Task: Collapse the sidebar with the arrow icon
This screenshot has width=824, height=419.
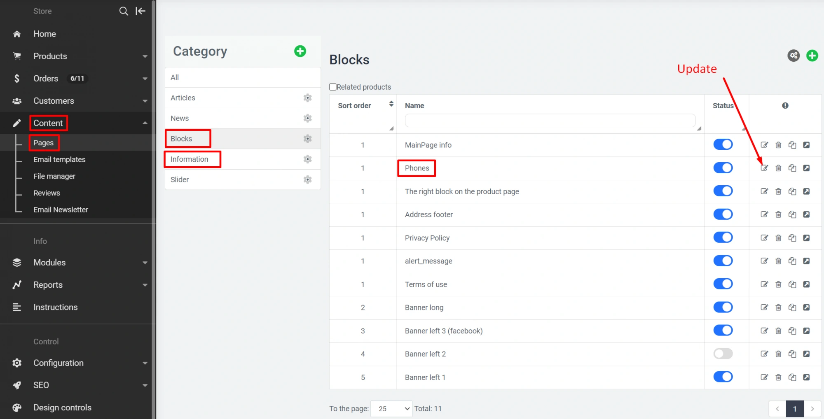Action: (140, 11)
